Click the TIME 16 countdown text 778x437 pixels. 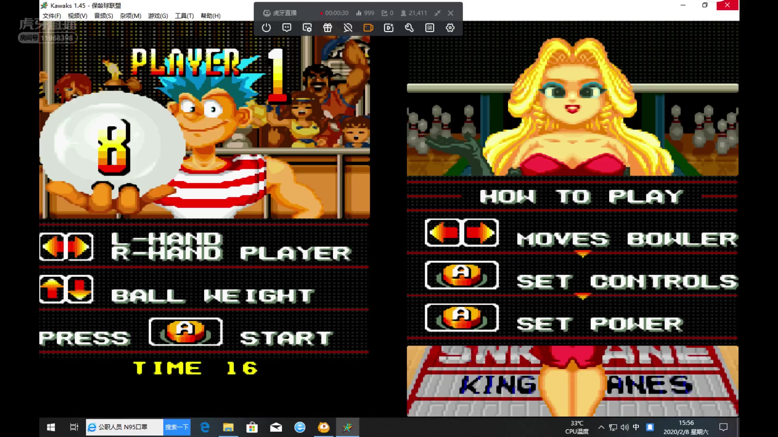click(x=195, y=368)
